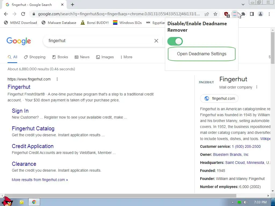
Task: Open the Fingerhut Catalog sitelink
Action: tap(33, 128)
